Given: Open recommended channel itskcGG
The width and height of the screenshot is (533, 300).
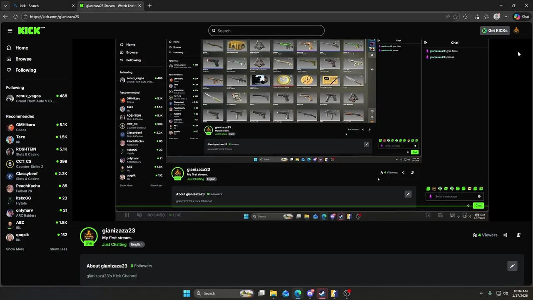Looking at the screenshot, I should (37, 200).
